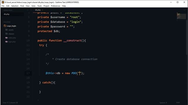
Task: Switch to the db.php tab
Action: tap(38, 10)
